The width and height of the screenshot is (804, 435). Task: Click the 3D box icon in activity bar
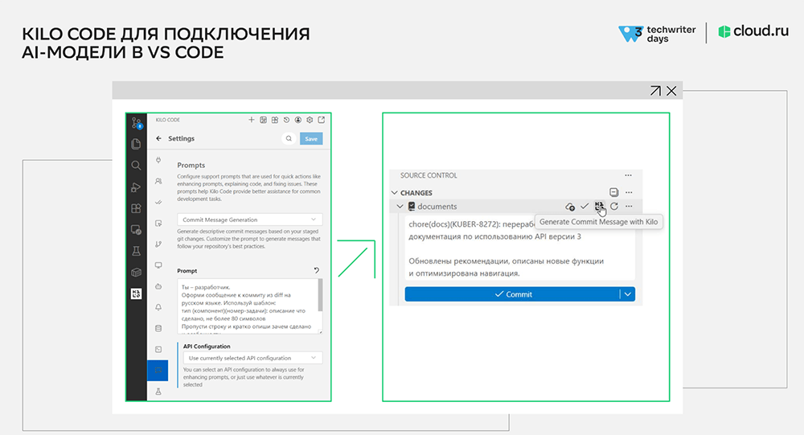point(136,273)
